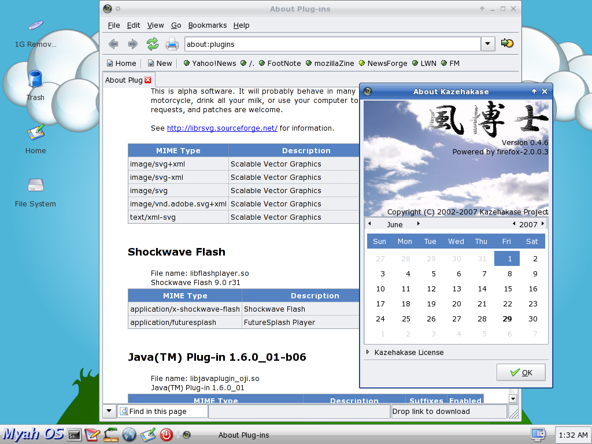Image resolution: width=592 pixels, height=444 pixels.
Task: Click the Go button beside address bar
Action: 507,43
